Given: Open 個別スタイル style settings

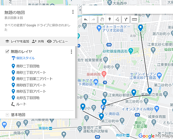Looking at the screenshot, I should pyautogui.click(x=23, y=58).
